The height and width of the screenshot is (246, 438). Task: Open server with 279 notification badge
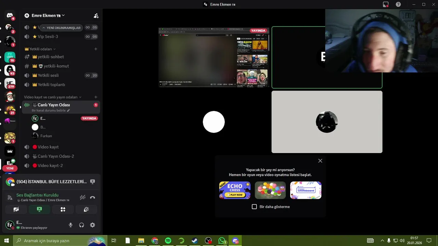(x=10, y=83)
